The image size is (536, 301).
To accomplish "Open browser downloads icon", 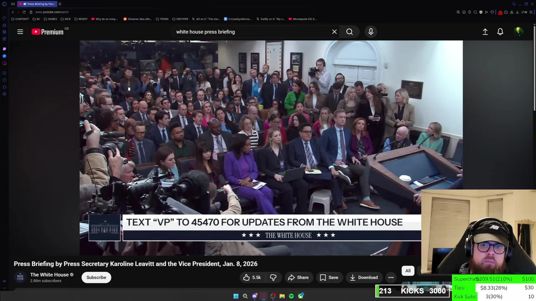I will (x=518, y=12).
